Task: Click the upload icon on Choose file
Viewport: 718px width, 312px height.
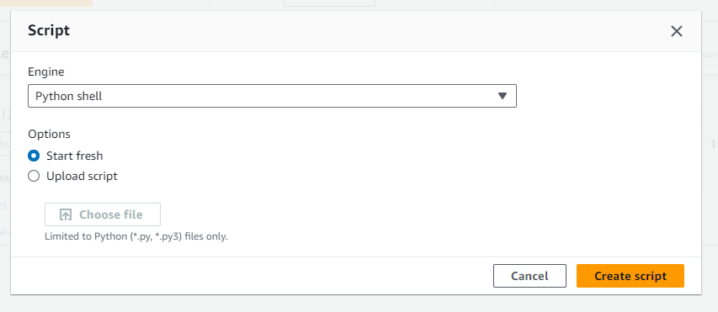Action: [66, 214]
